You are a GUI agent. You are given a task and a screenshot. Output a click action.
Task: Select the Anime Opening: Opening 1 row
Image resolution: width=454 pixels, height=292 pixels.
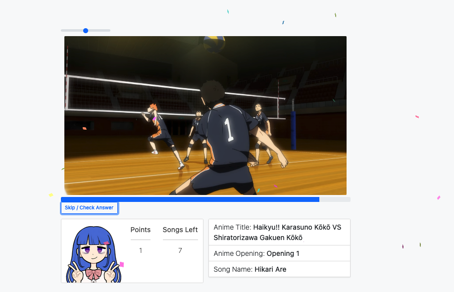pos(279,253)
